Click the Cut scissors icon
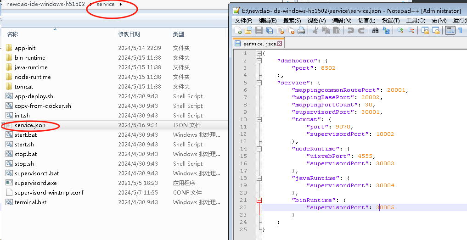 [315, 30]
